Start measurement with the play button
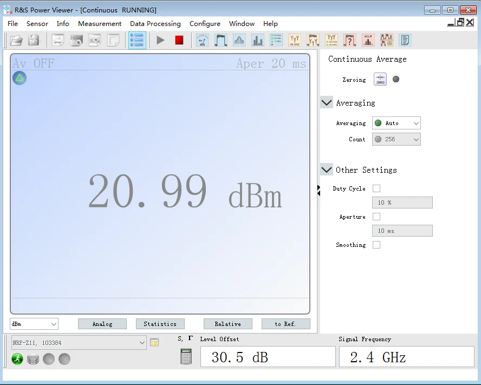The image size is (481, 385). tap(160, 40)
